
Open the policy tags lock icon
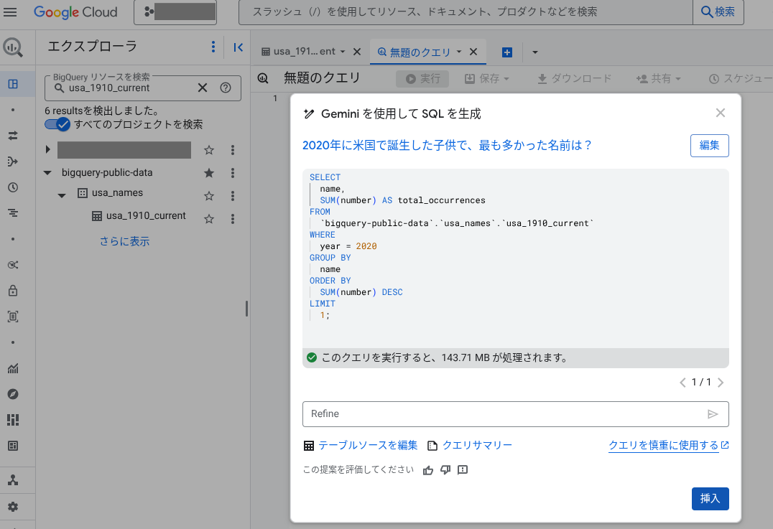pyautogui.click(x=14, y=291)
